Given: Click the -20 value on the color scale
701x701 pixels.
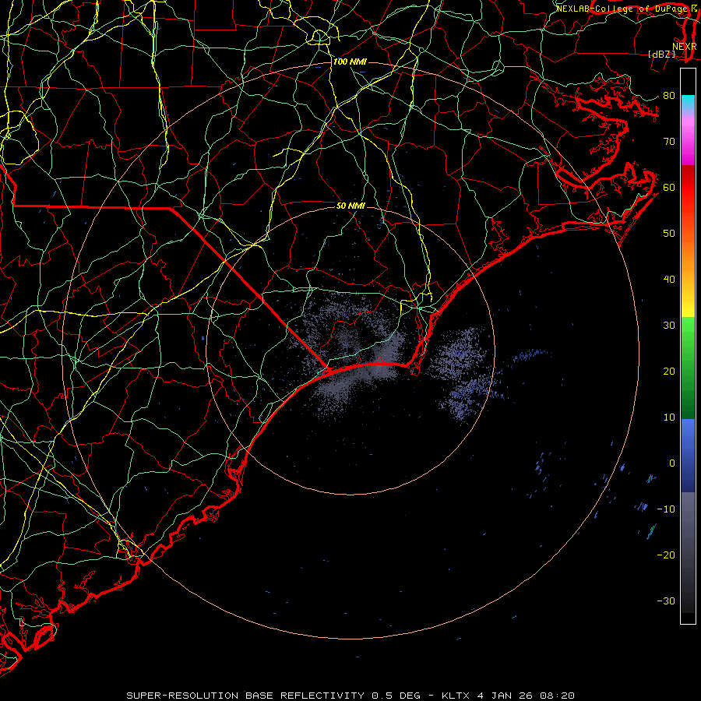Looking at the screenshot, I should [666, 555].
